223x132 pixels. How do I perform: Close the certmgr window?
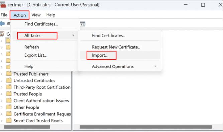click(220, 5)
